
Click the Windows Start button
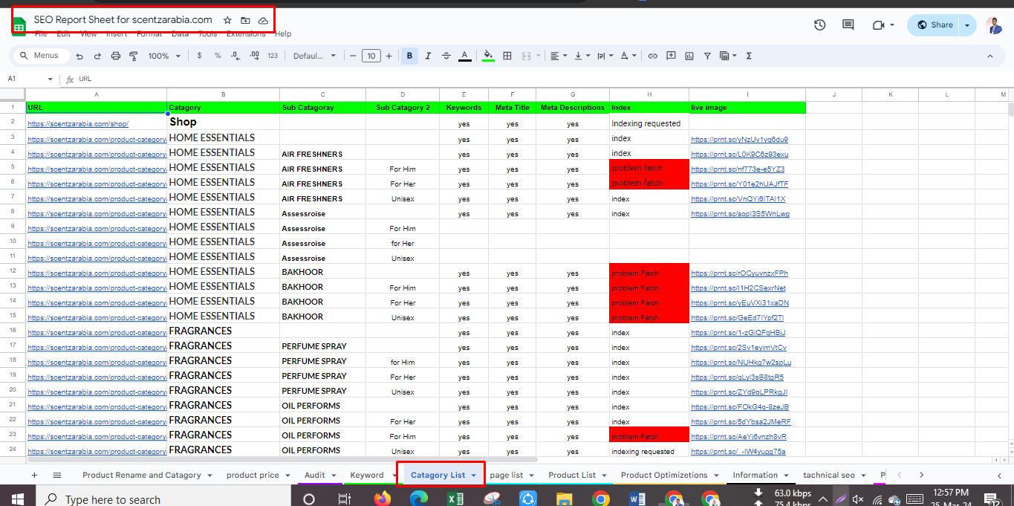(18, 499)
